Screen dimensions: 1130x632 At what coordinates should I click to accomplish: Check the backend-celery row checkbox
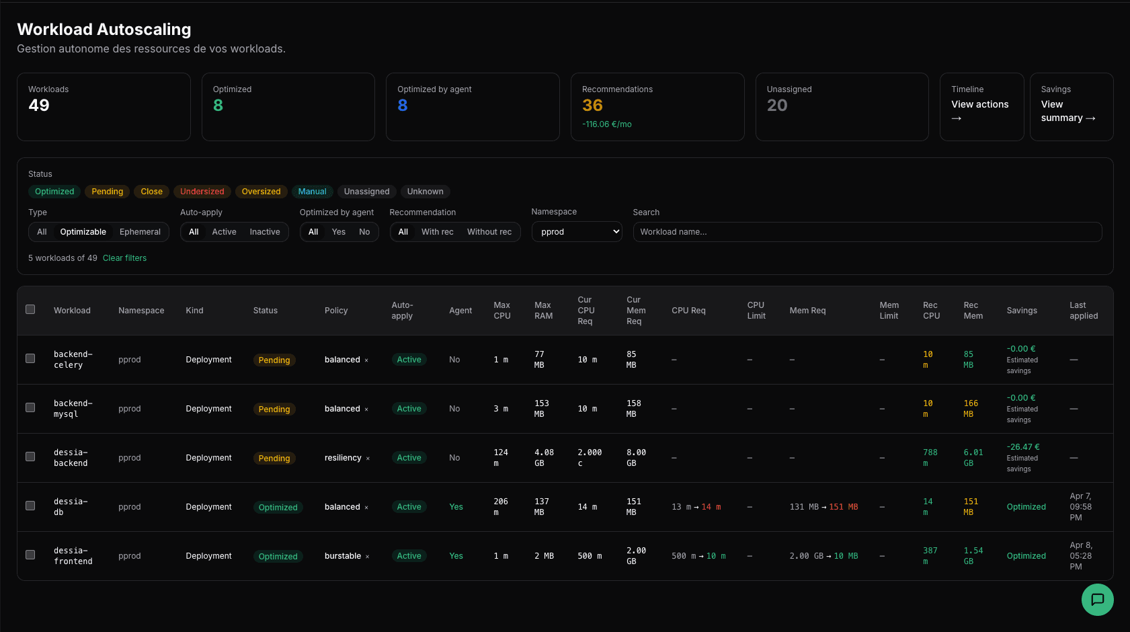click(30, 358)
